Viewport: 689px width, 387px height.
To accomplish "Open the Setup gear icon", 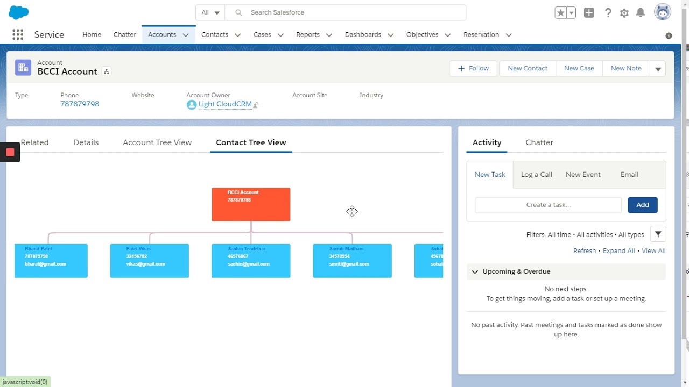I will point(624,13).
